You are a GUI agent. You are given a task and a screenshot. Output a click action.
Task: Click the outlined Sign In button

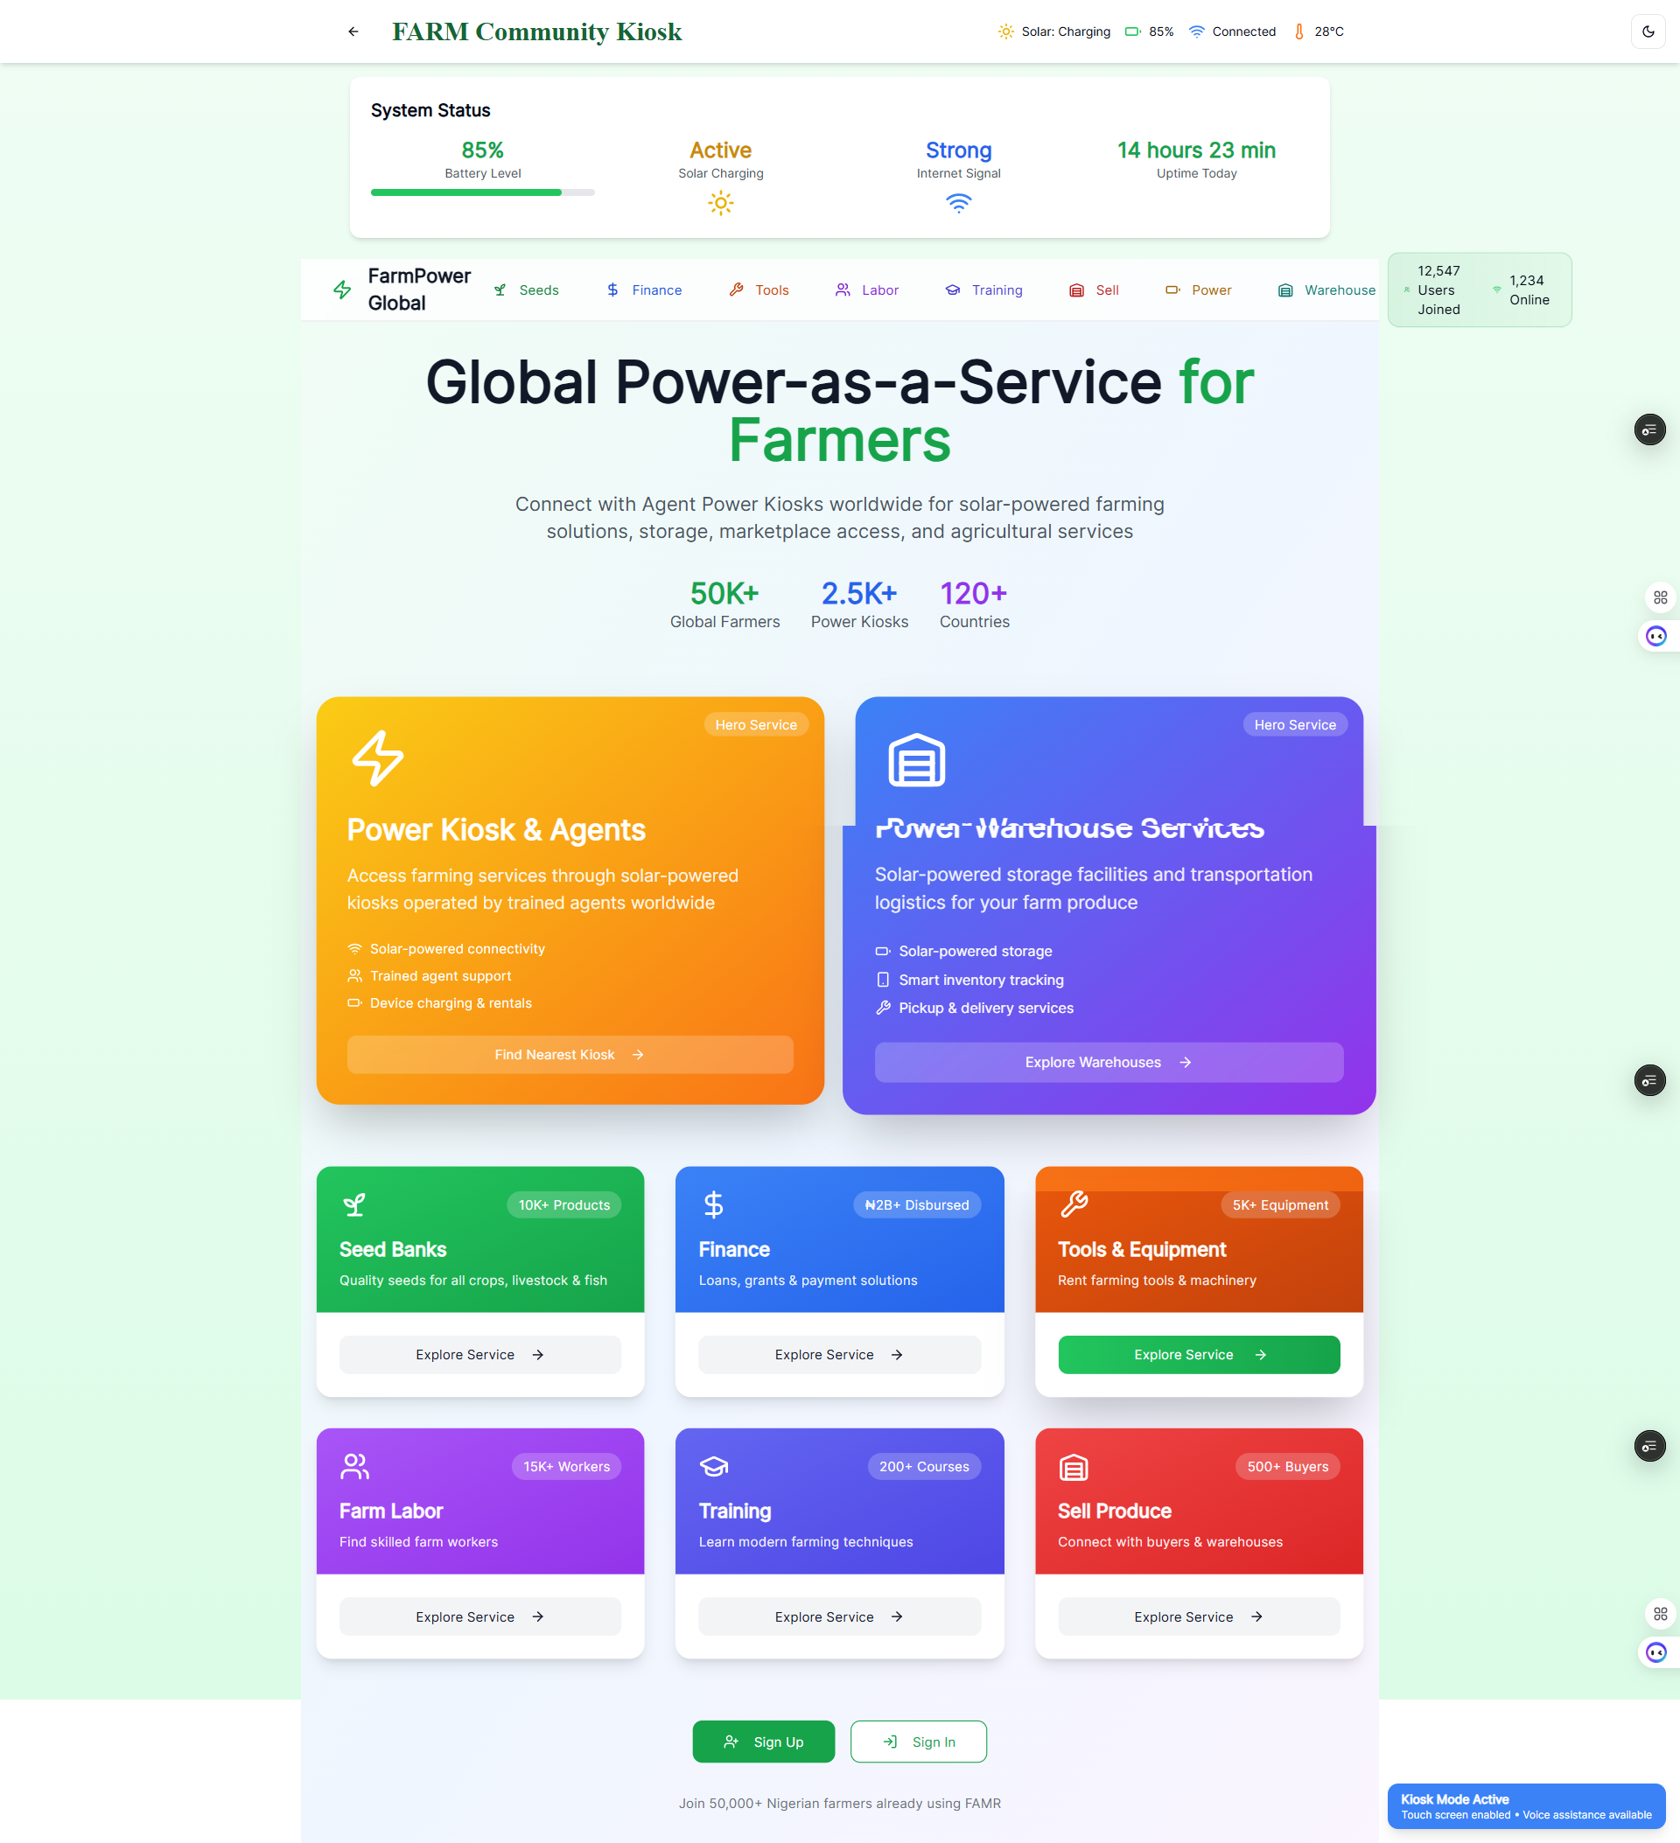(918, 1742)
